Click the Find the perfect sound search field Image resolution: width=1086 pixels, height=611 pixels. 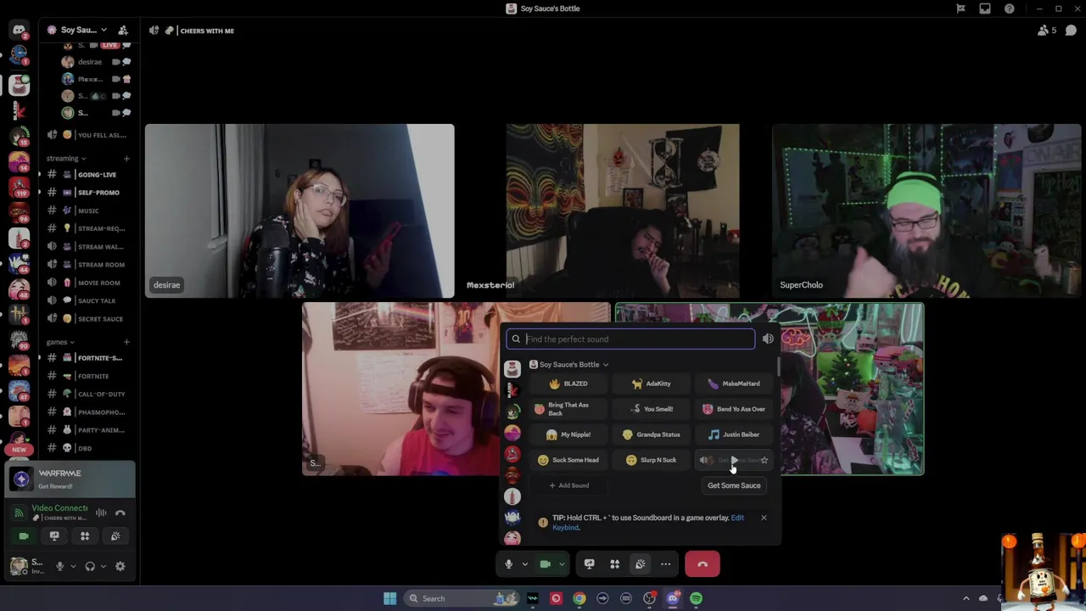pos(630,339)
